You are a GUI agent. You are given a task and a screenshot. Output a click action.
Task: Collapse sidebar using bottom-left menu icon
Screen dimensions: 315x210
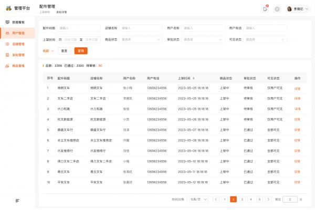[x=17, y=201]
